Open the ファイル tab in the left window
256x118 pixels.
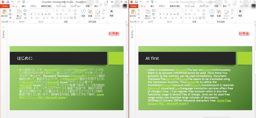[5, 6]
